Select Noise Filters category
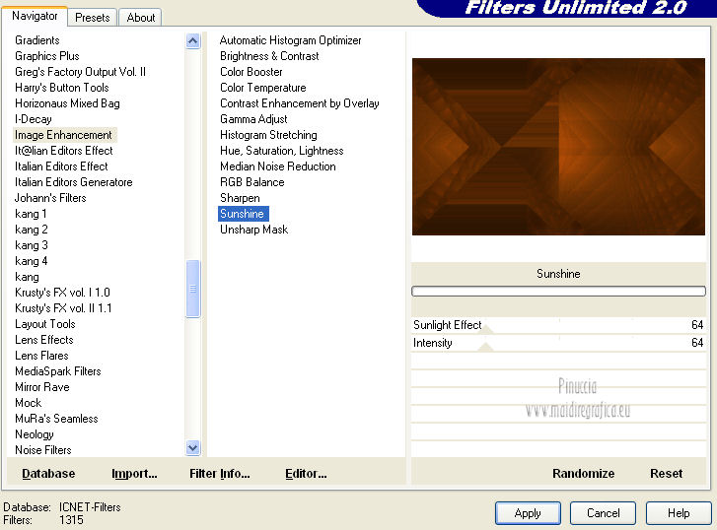The width and height of the screenshot is (717, 530). point(43,450)
